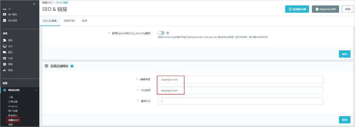Open 模块 (Modules) puzzle icon in sidebar

4,40
